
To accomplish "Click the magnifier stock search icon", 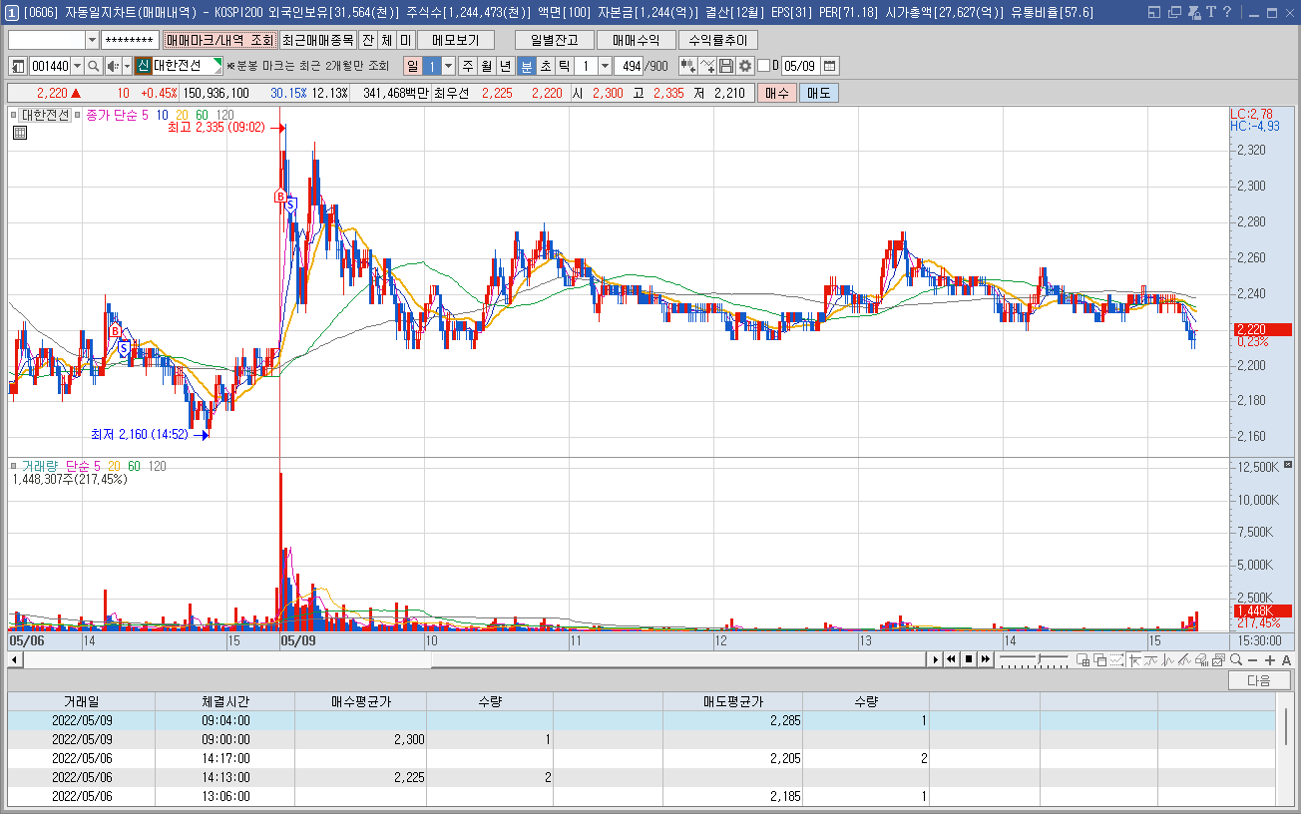I will click(93, 66).
